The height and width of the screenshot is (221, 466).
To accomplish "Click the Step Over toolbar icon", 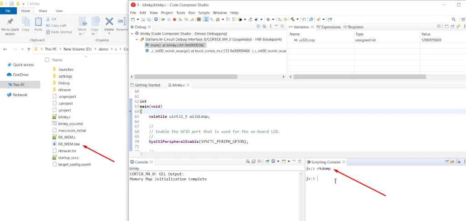I will [x=186, y=19].
